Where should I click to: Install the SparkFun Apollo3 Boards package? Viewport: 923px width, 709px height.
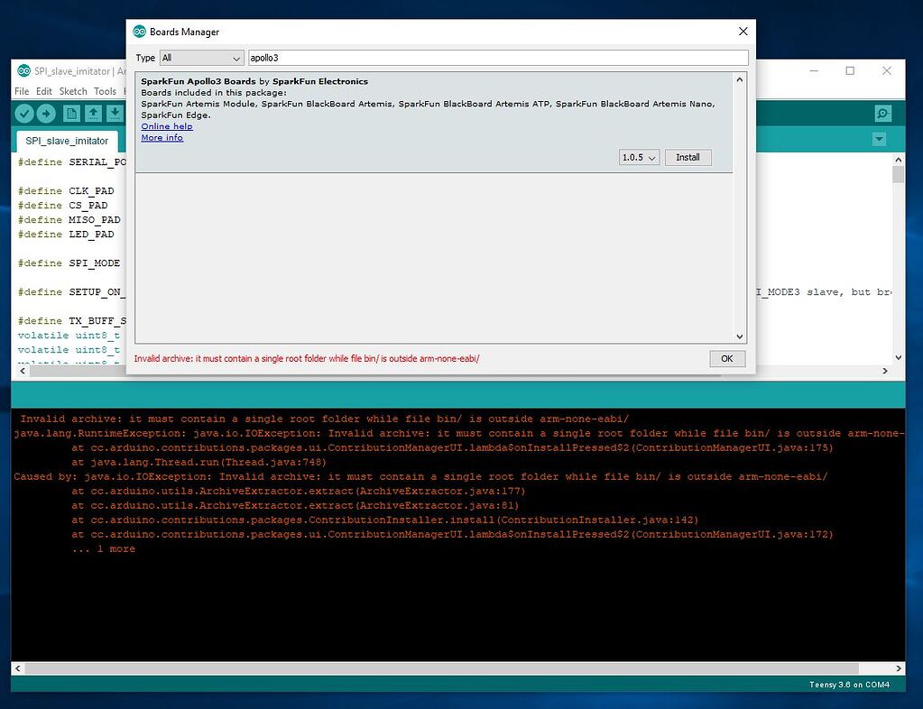click(688, 157)
